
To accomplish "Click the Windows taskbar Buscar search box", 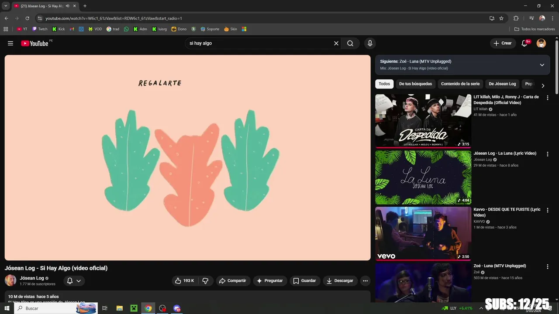I will coord(56,308).
